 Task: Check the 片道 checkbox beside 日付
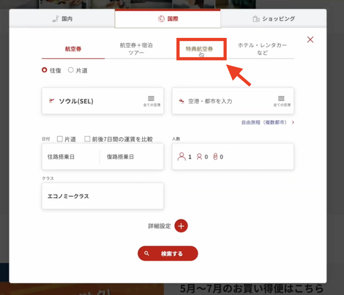(x=60, y=139)
